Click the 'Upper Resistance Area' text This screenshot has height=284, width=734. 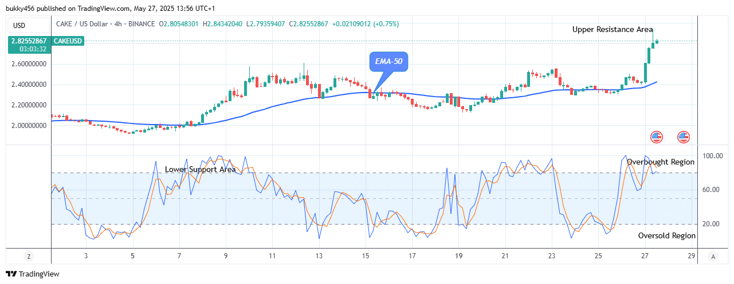click(x=613, y=29)
